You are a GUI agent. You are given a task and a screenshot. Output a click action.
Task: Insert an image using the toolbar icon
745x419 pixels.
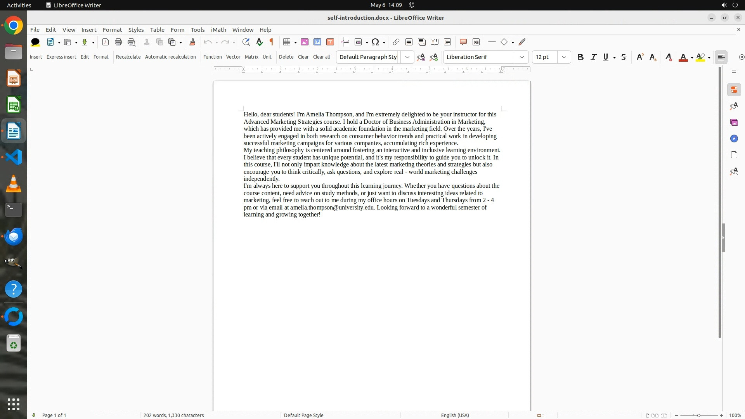305,42
